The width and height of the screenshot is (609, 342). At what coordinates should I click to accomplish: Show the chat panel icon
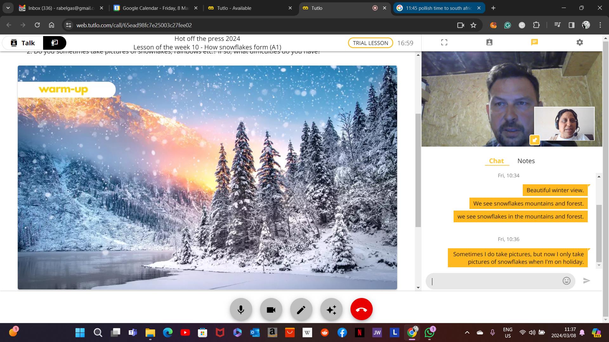[534, 42]
